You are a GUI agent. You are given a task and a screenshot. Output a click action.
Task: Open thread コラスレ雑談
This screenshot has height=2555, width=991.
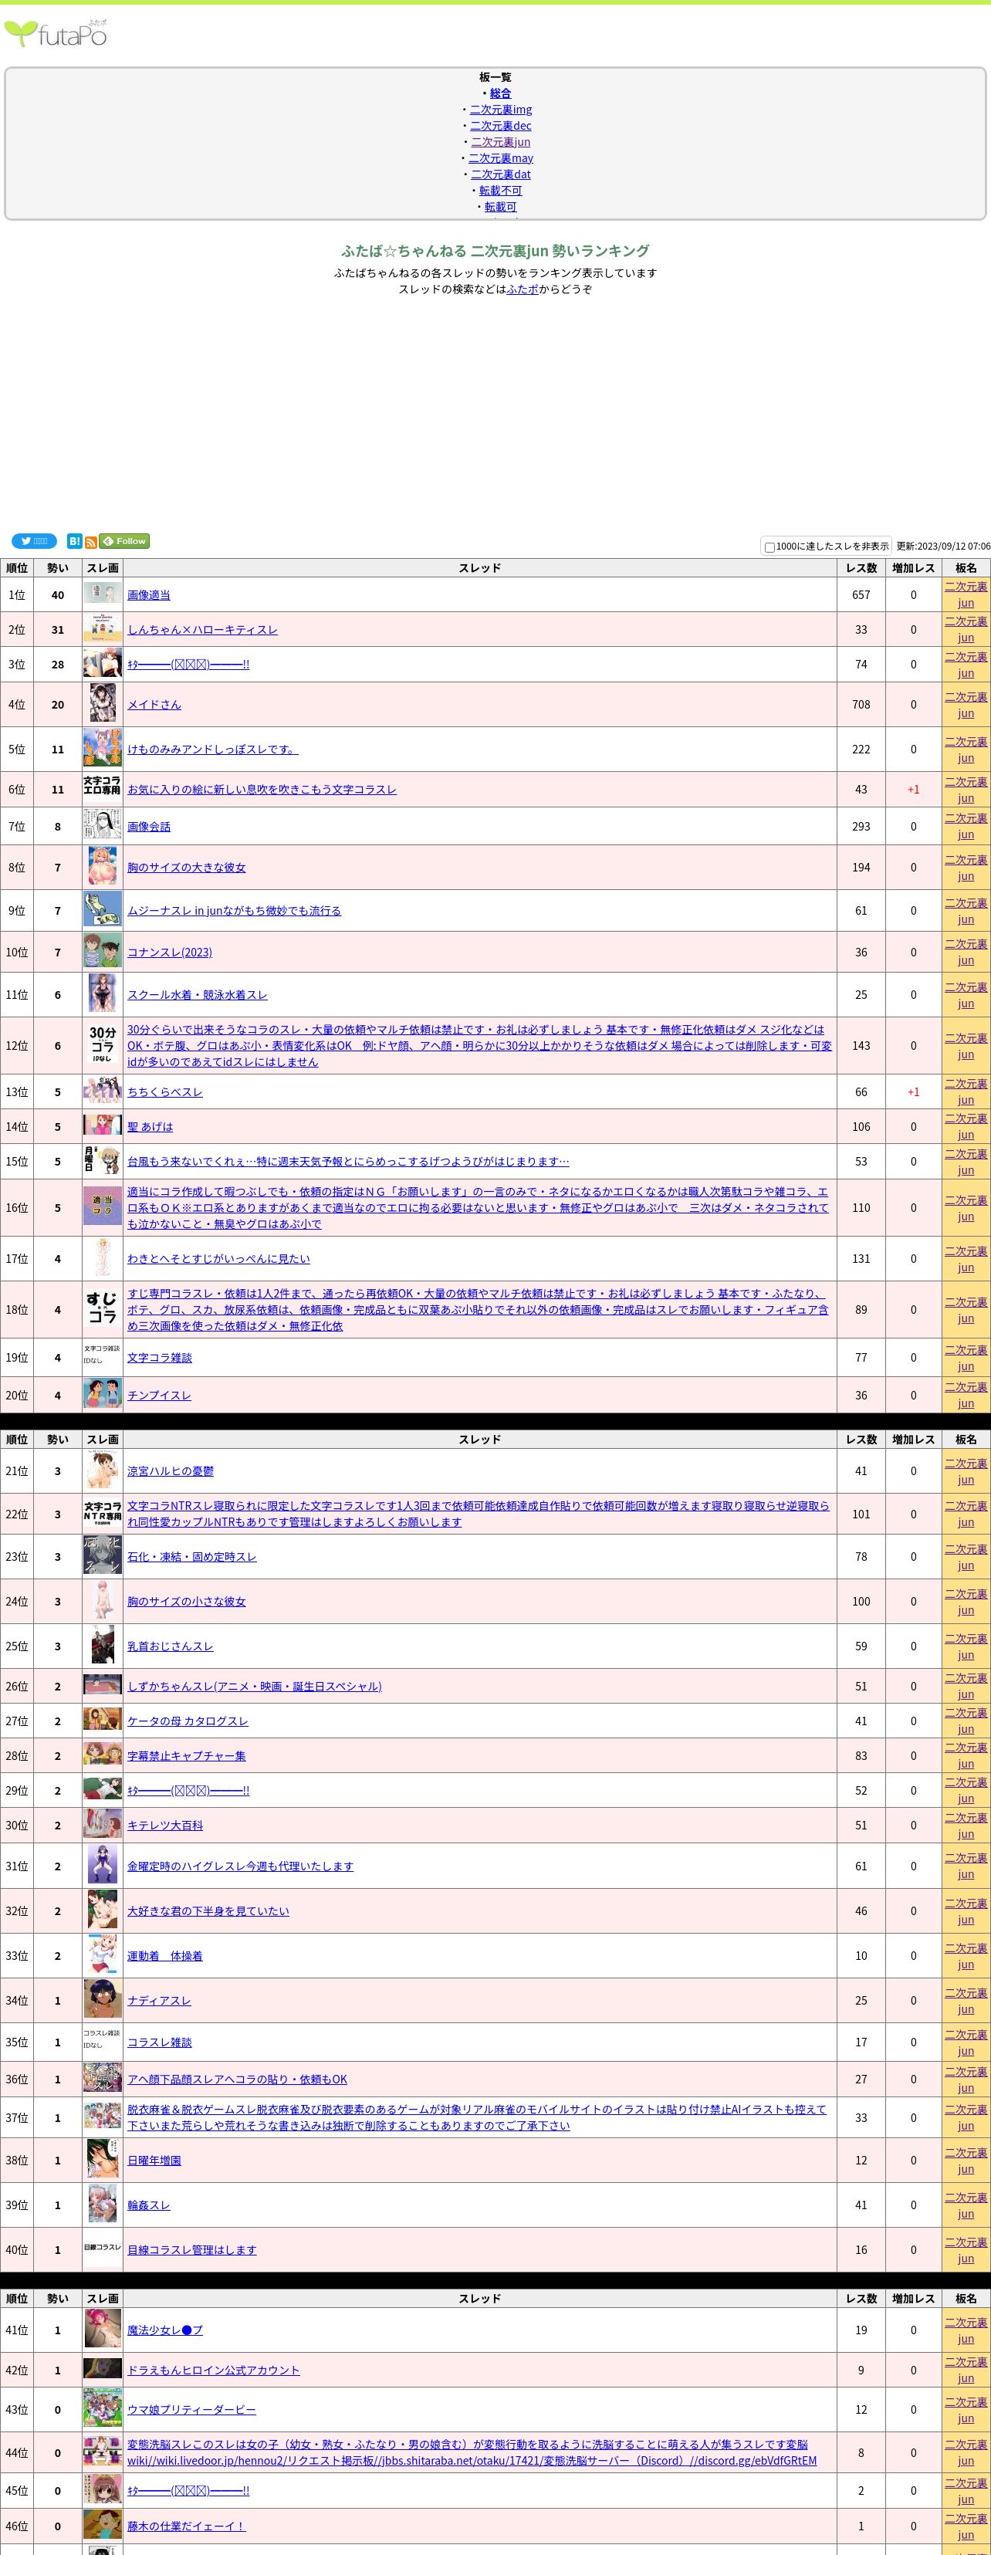[x=160, y=2042]
